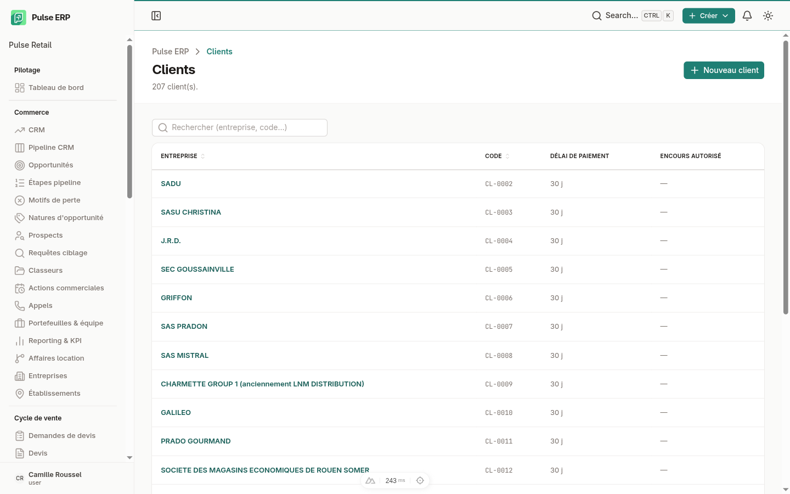Open client SASU CHRISTINA
This screenshot has width=790, height=494.
191,212
